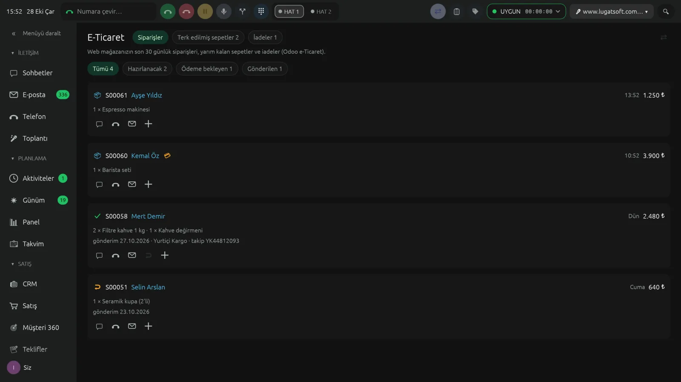681x382 pixels.
Task: Open E-posta in the sidebar
Action: pos(38,94)
